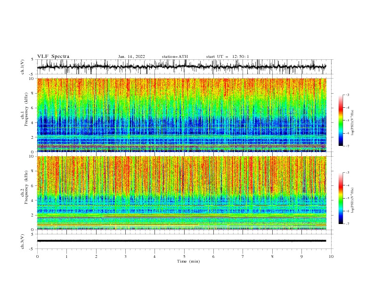Select the date "Jan. 14, 2022"
373x288 pixels.
pos(131,56)
